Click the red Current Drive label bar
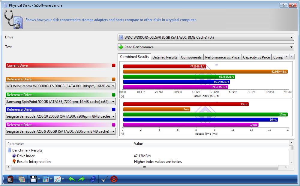 coord(58,65)
